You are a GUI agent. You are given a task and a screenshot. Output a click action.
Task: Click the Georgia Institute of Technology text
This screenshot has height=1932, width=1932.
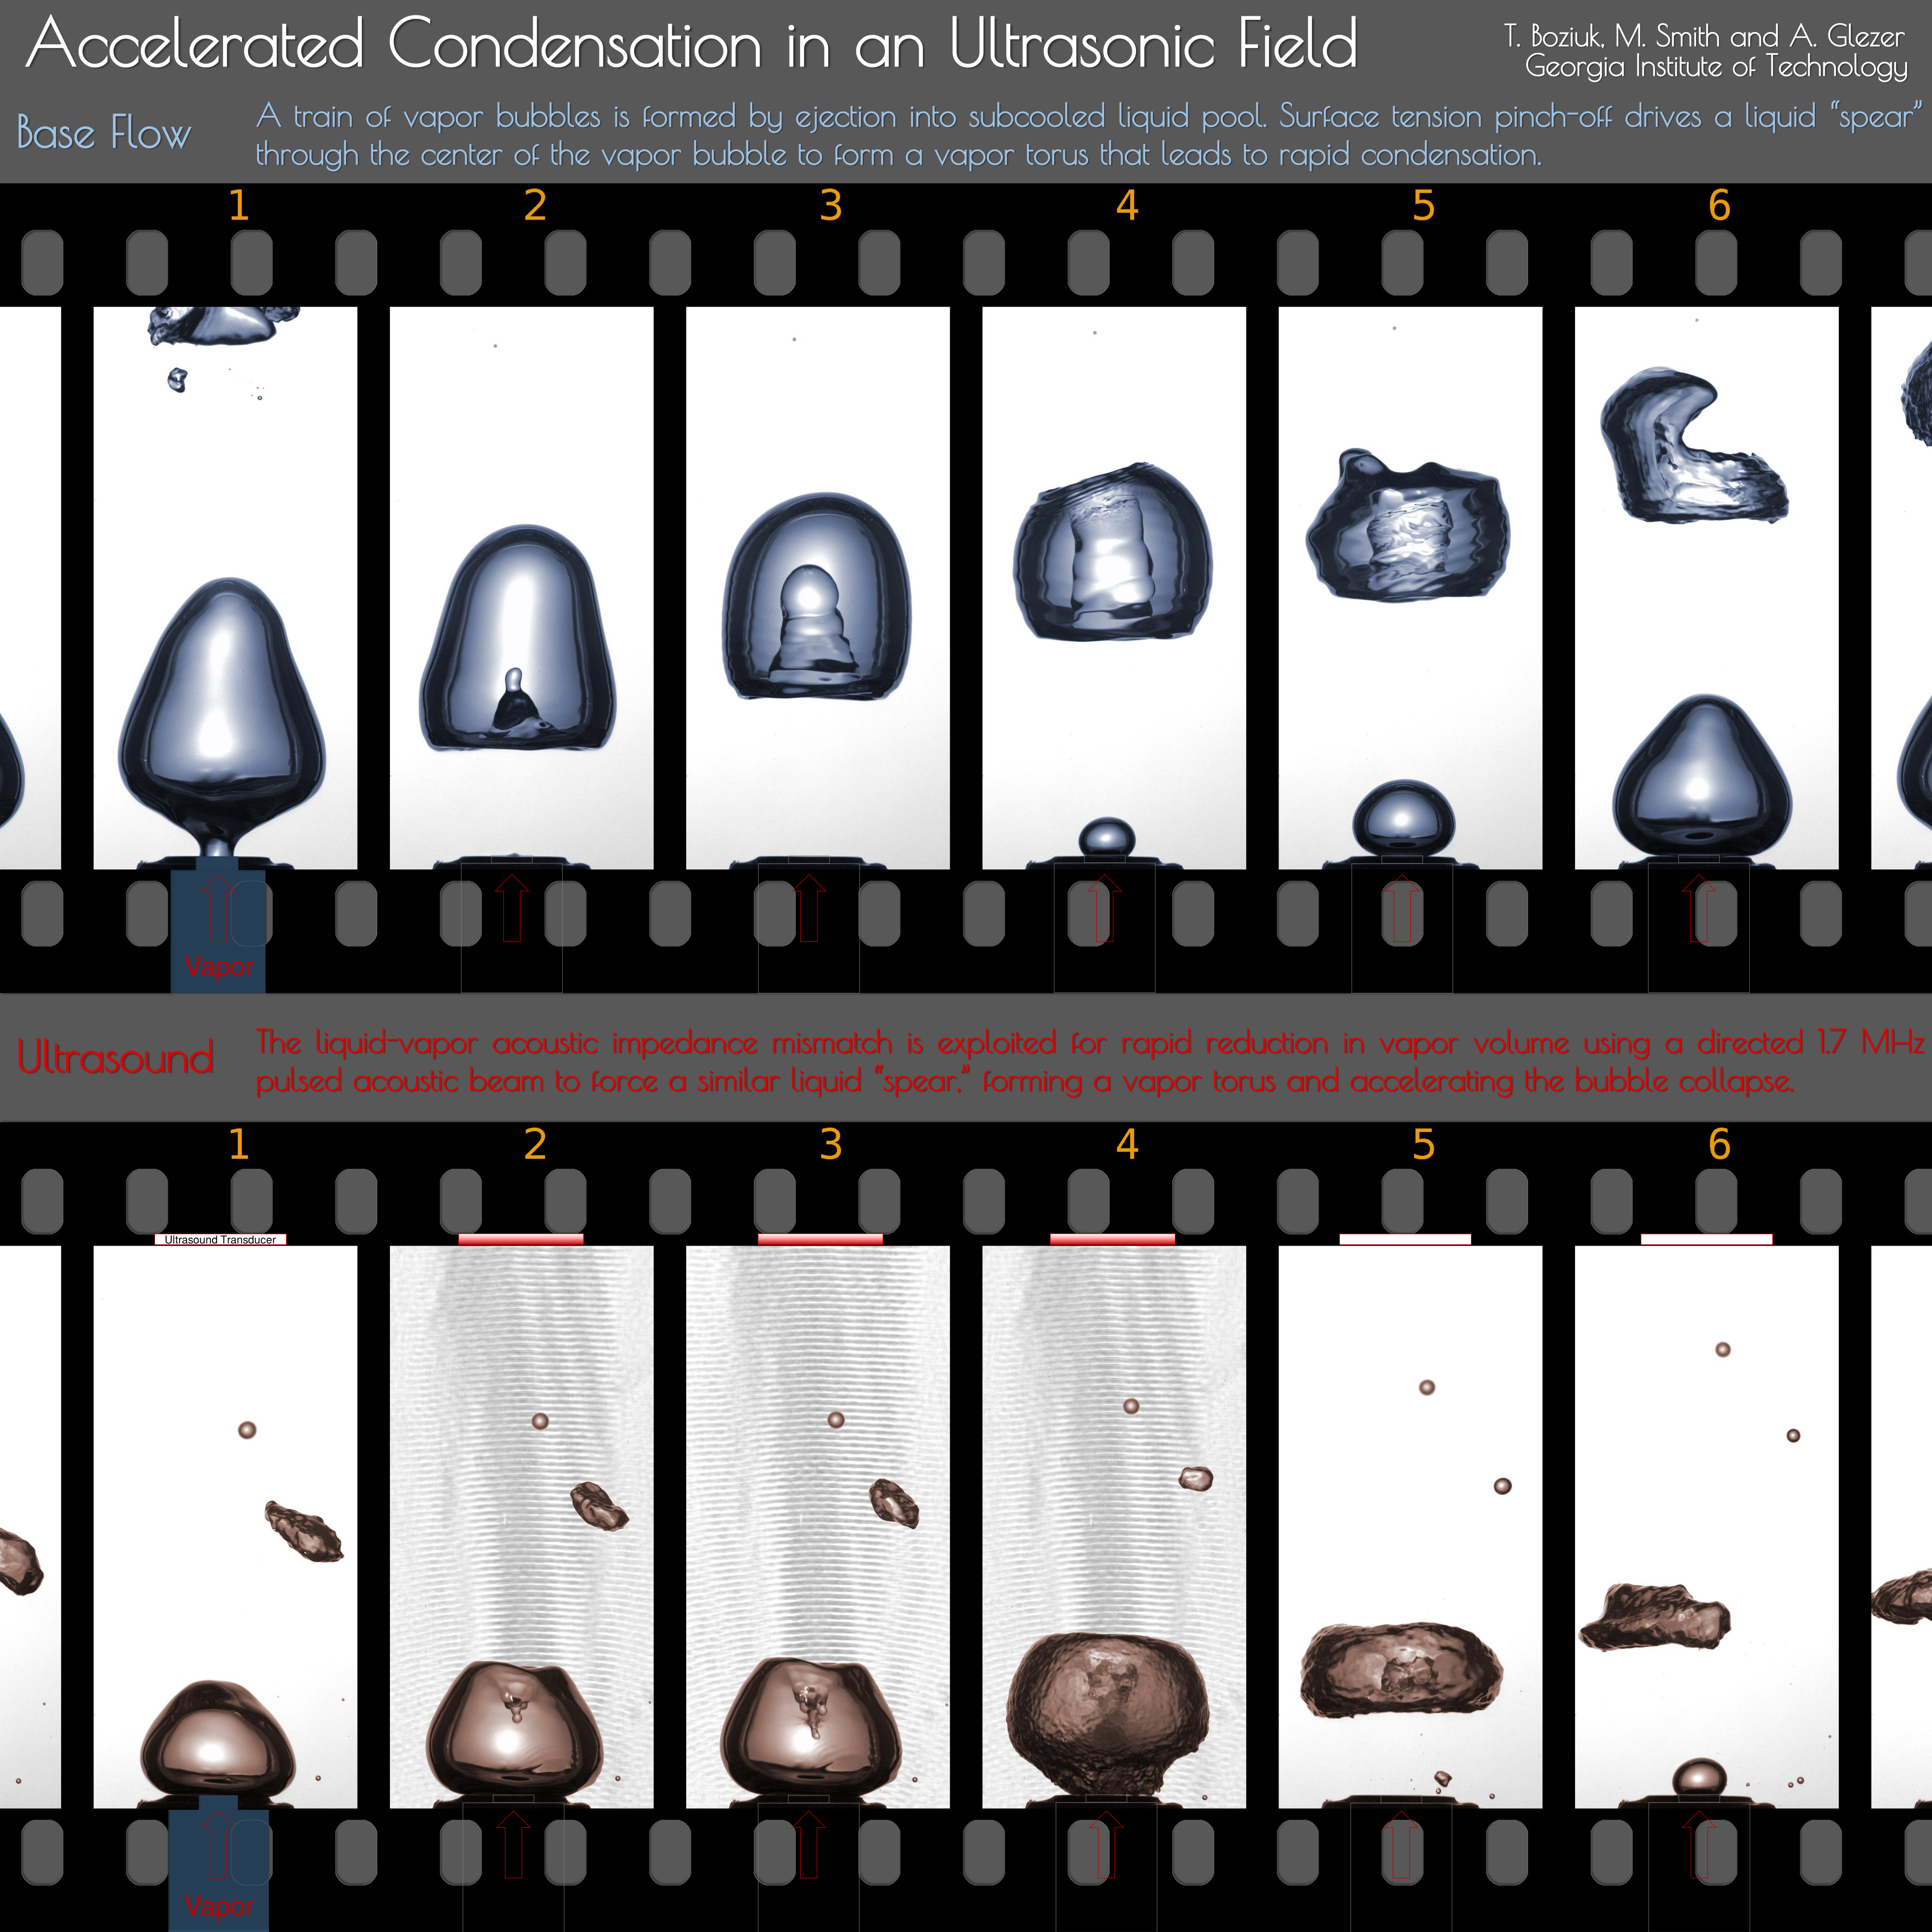coord(1716,67)
